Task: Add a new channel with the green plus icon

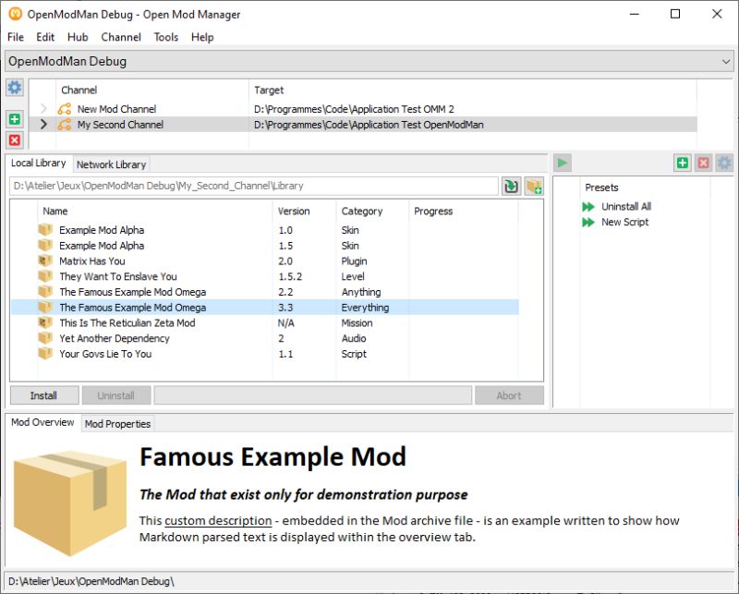Action: click(x=13, y=118)
